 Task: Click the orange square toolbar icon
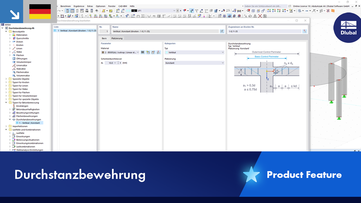[x=333, y=11]
